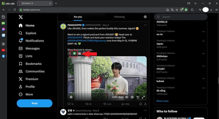Bookmark the PENSHOPPE post

pyautogui.click(x=141, y=104)
